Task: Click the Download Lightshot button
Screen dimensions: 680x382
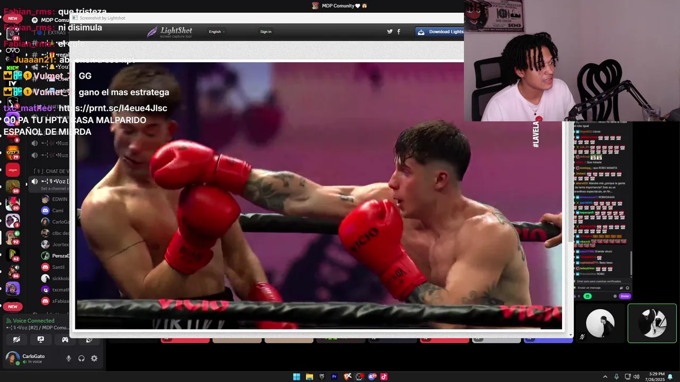Action: coord(440,32)
